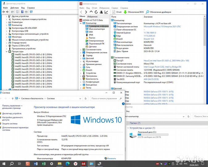Expand Папки (7) section in Explorer
208x167 pixels.
click(x=128, y=123)
